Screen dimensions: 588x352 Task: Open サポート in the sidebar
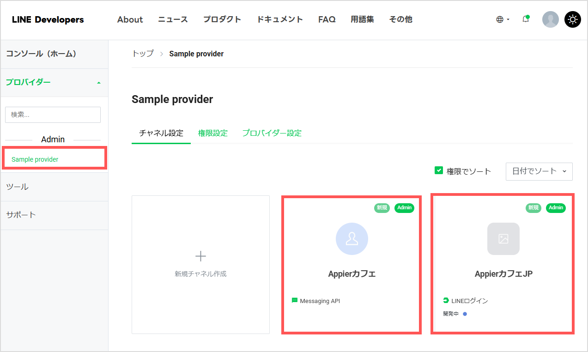pos(55,215)
